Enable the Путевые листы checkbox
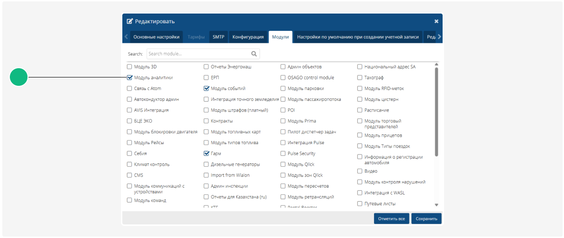Screen dimensions: 564x238 point(360,203)
